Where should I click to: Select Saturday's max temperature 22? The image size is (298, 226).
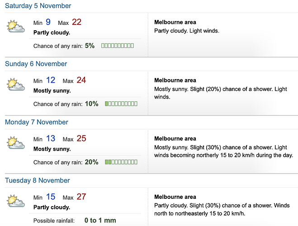pos(76,22)
